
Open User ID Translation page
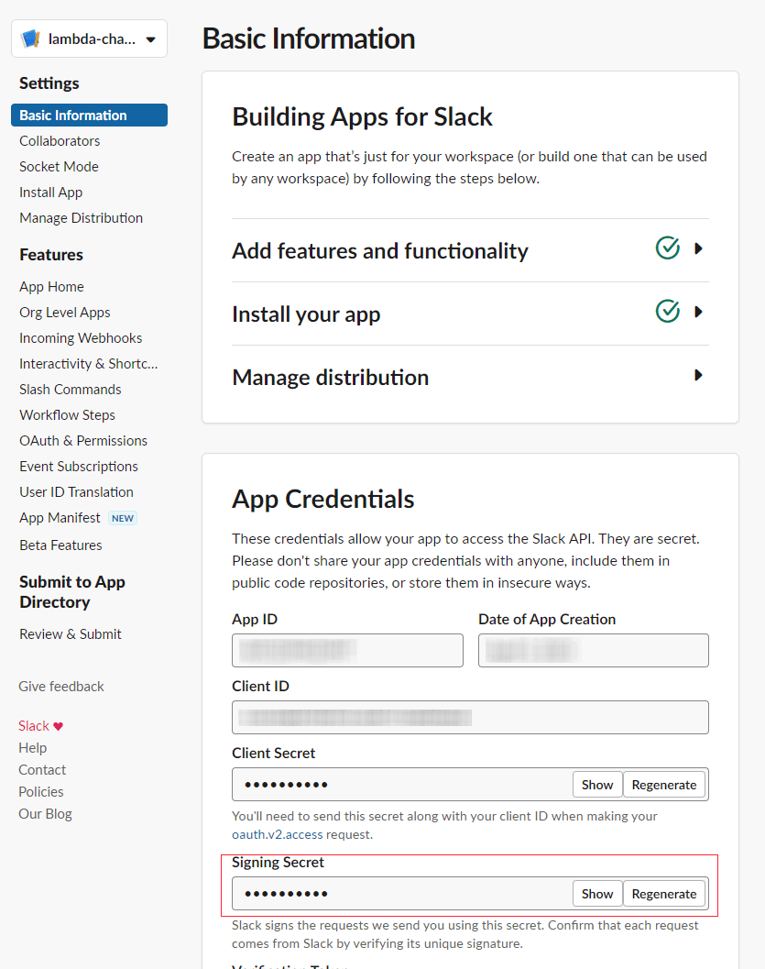click(x=76, y=492)
